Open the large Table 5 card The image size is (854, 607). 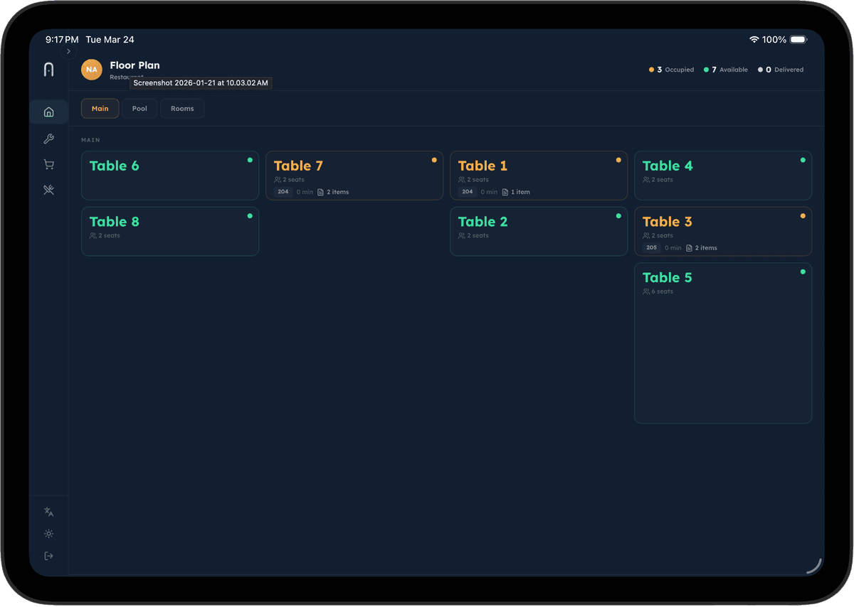click(722, 343)
